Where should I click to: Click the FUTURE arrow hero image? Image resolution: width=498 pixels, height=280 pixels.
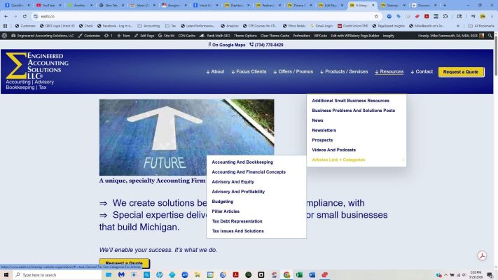tap(186, 137)
